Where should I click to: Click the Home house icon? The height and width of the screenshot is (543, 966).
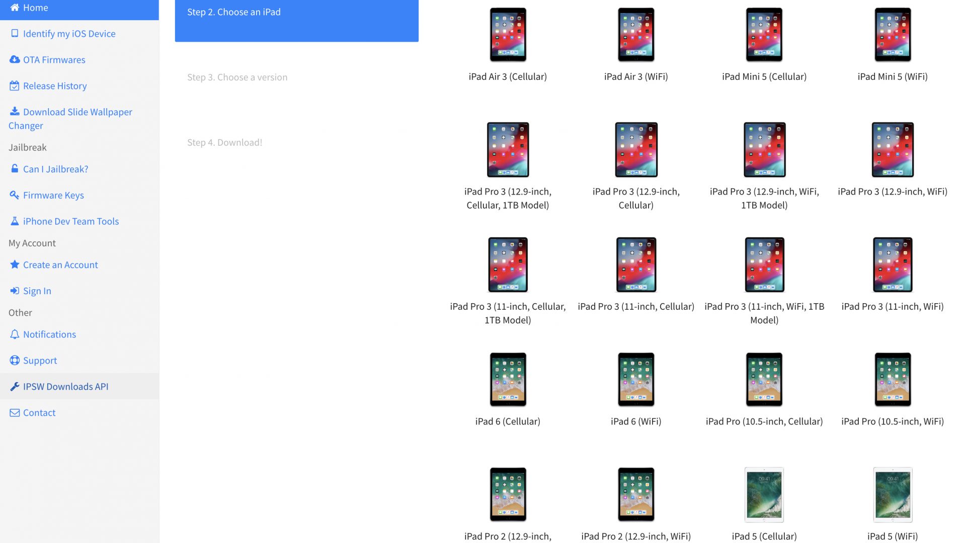coord(15,8)
